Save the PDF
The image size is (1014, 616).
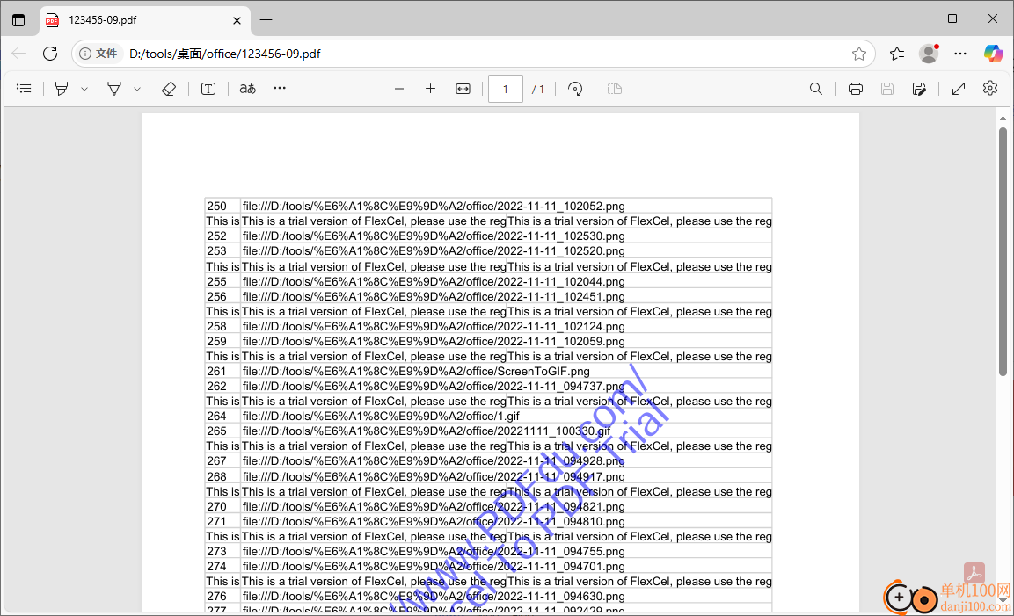click(887, 90)
